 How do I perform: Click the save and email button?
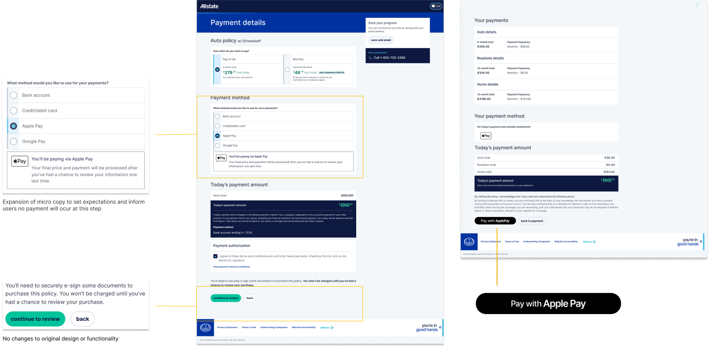coord(381,40)
